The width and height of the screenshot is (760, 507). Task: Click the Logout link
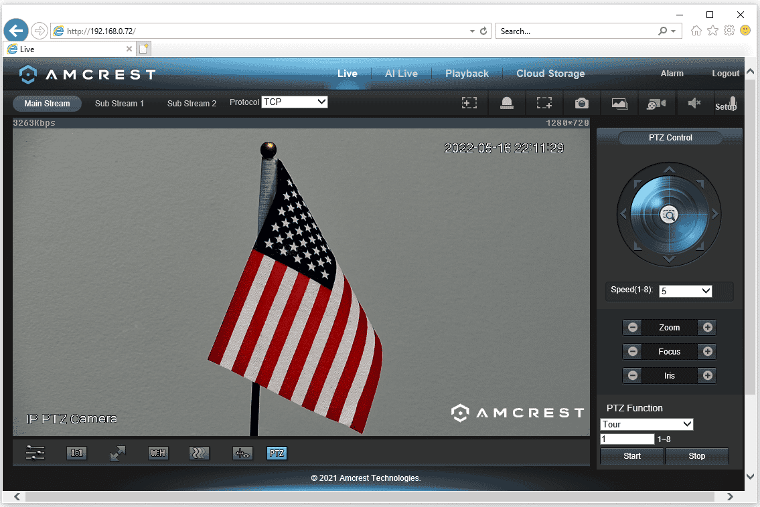point(725,74)
